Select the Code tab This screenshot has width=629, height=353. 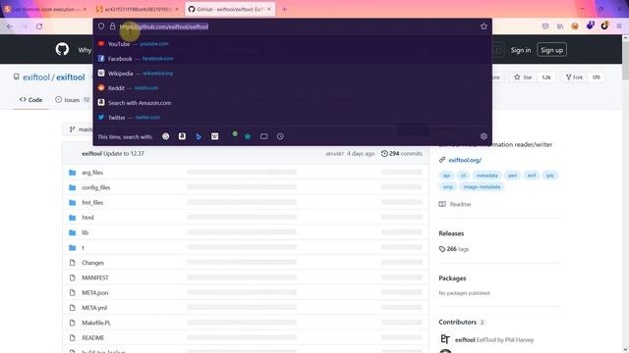point(30,100)
